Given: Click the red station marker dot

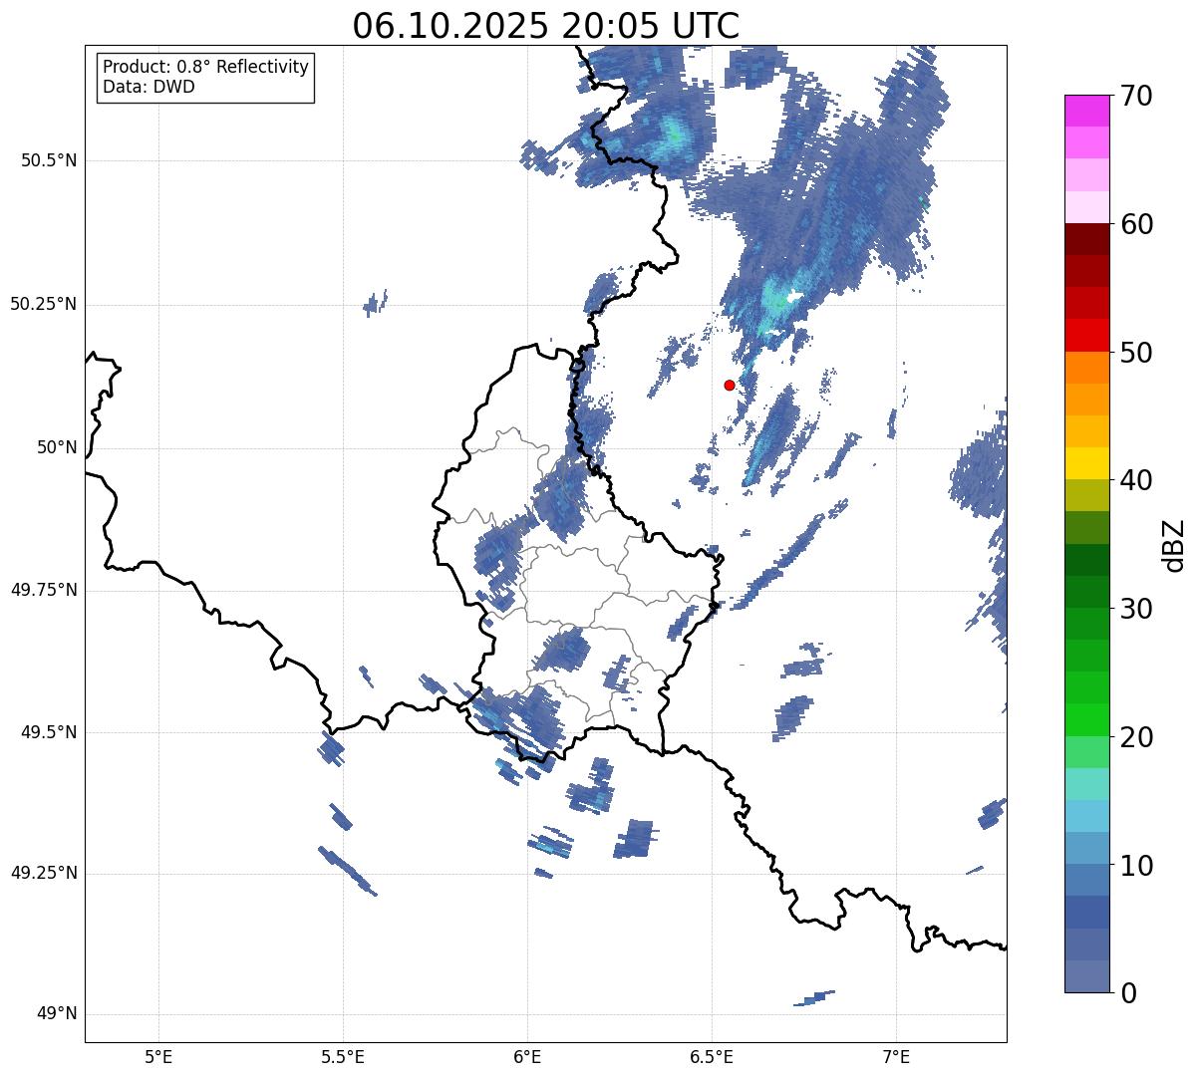Looking at the screenshot, I should coord(730,385).
